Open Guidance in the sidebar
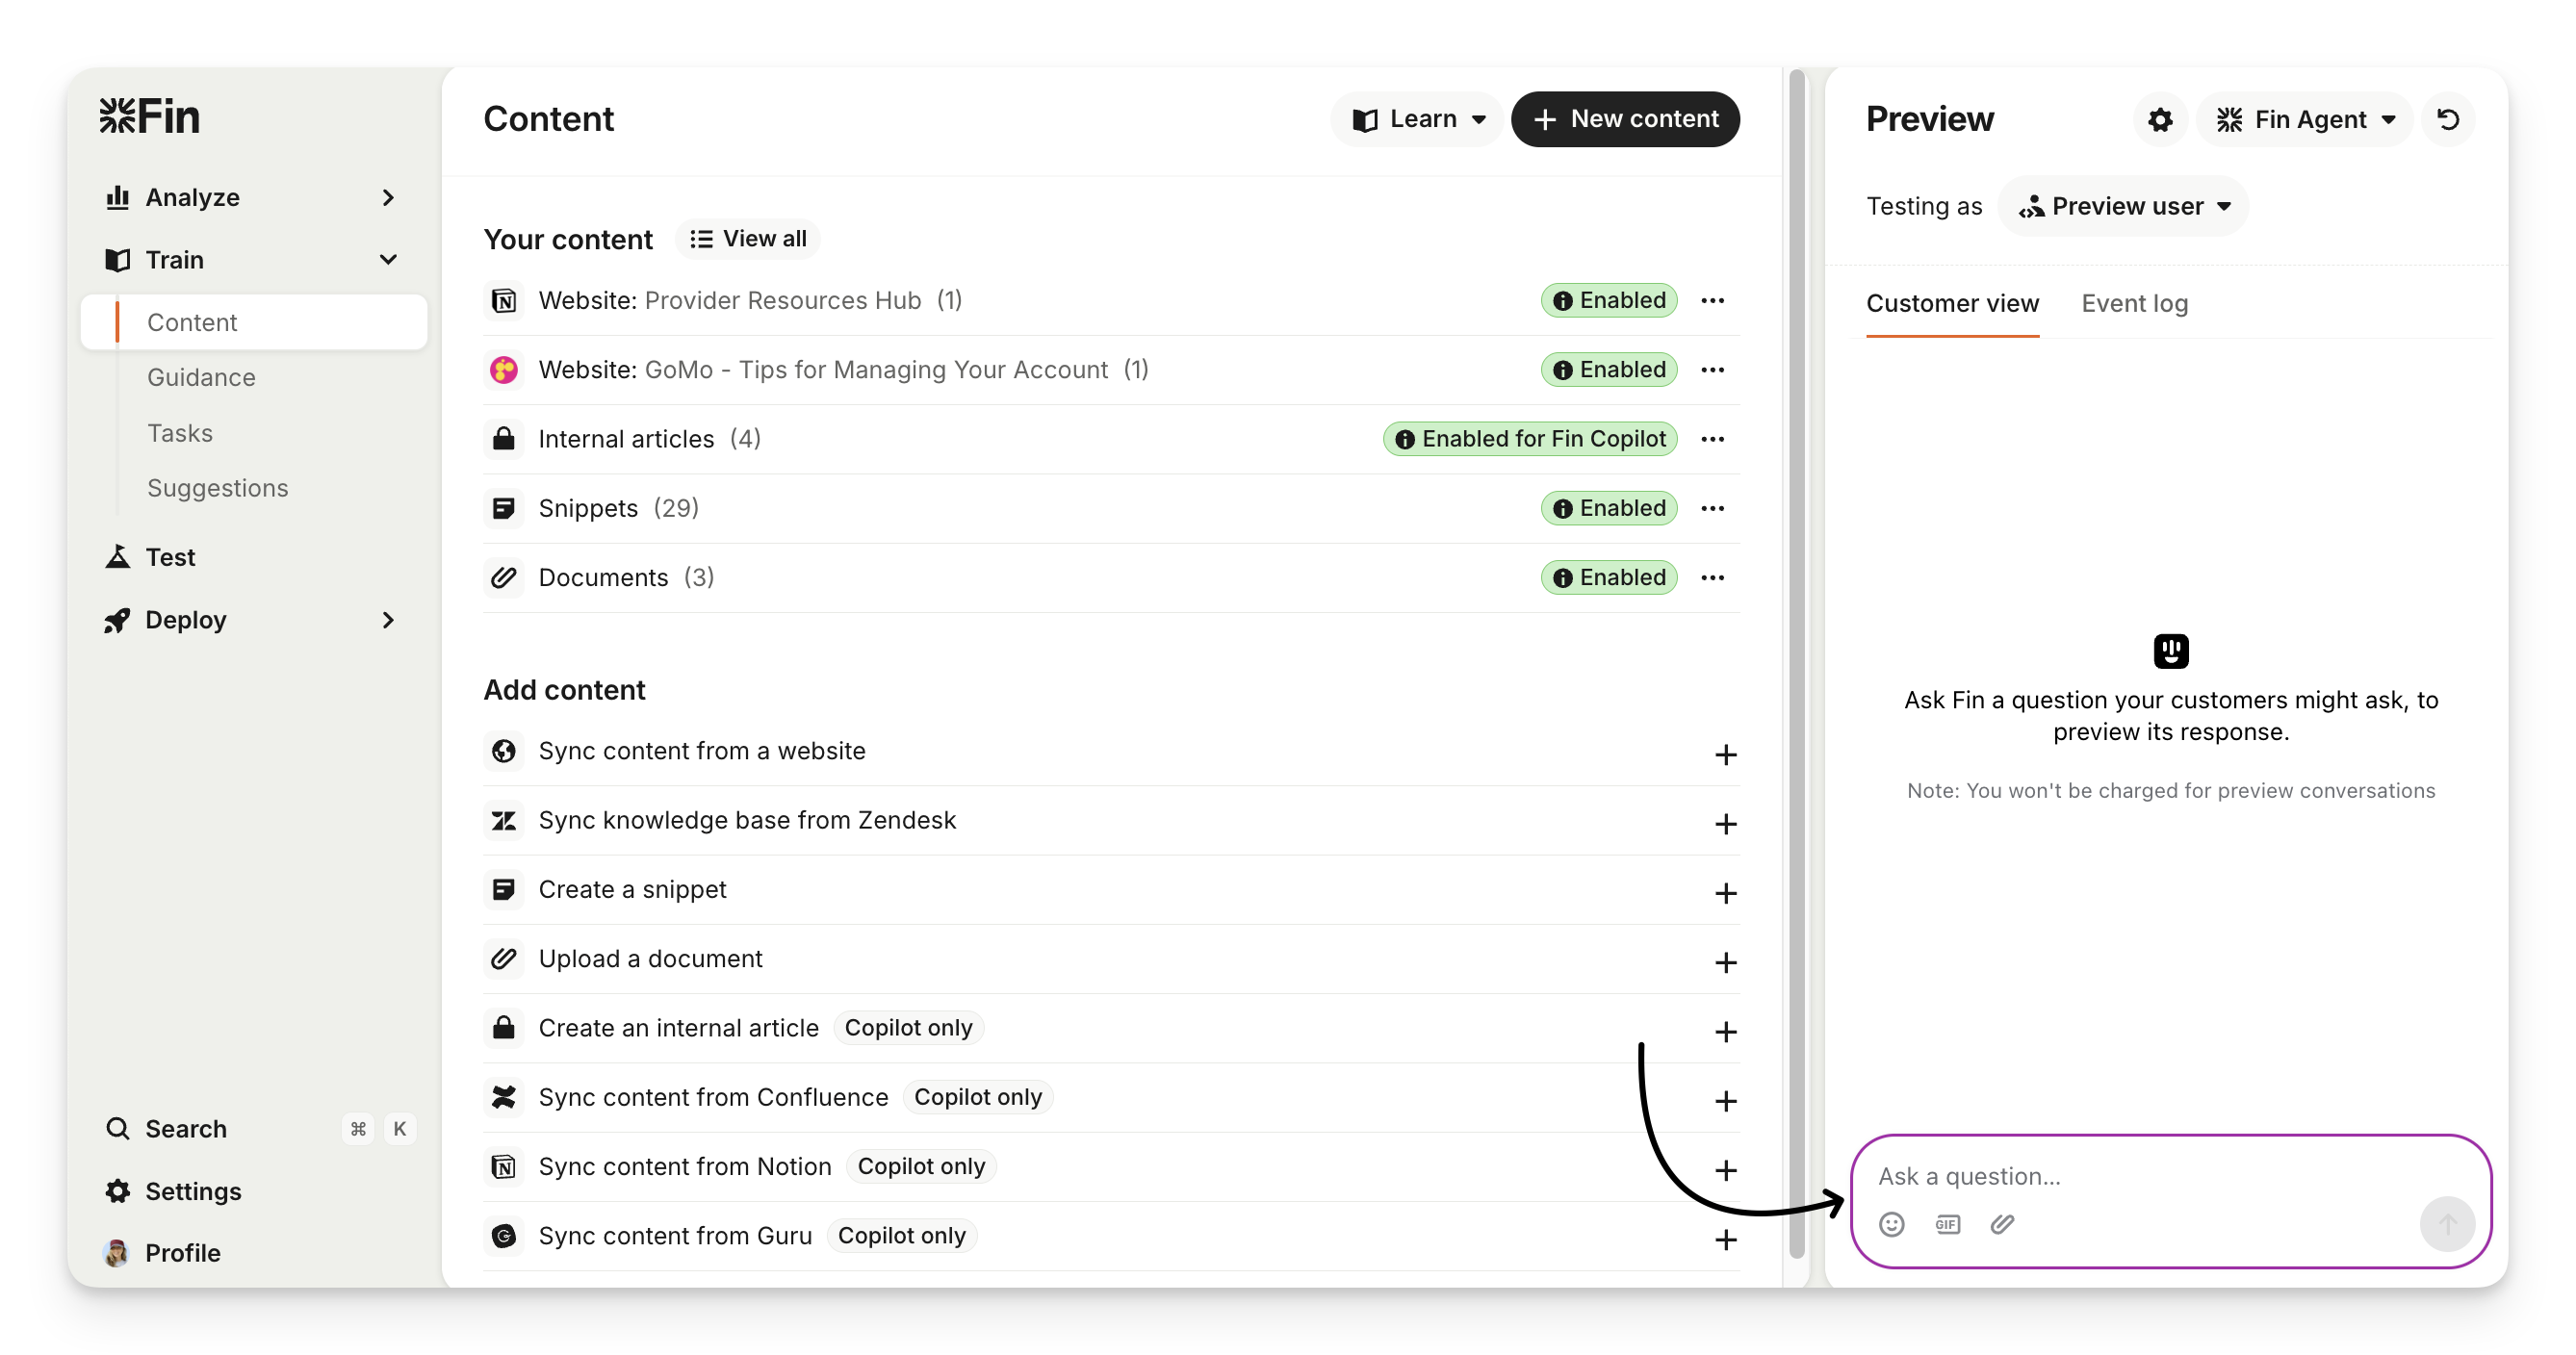The height and width of the screenshot is (1355, 2576). [x=201, y=378]
